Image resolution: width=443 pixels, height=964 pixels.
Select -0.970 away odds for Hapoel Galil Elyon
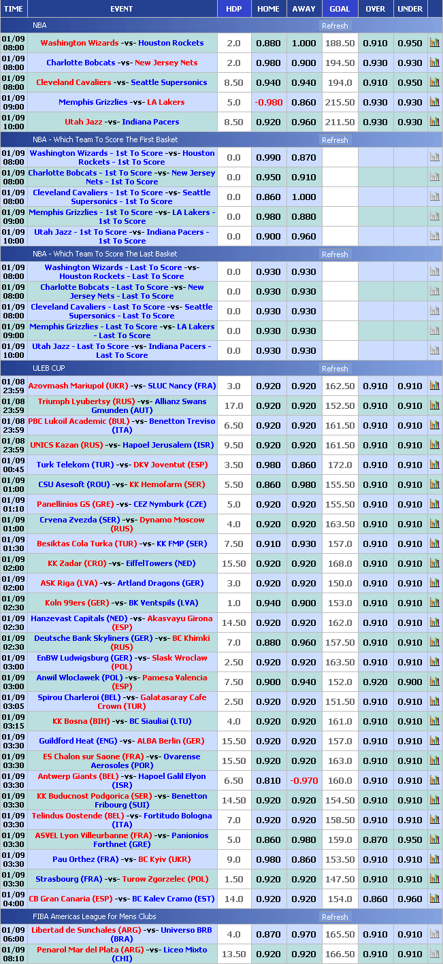[x=303, y=780]
